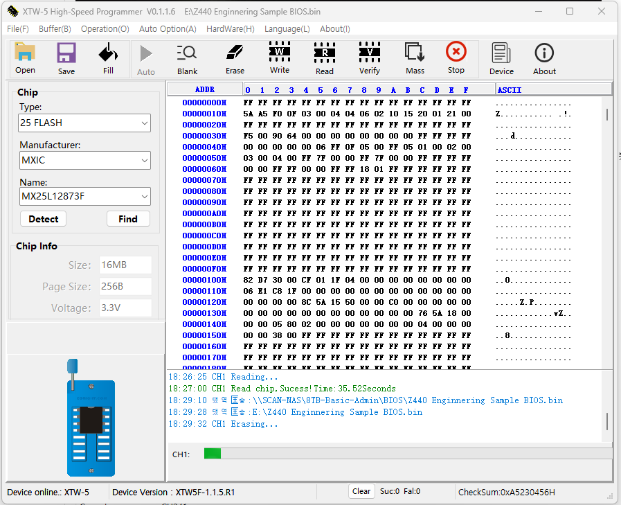Click the 'CH1 Erasing...' log line
The height and width of the screenshot is (505, 621).
pyautogui.click(x=224, y=424)
